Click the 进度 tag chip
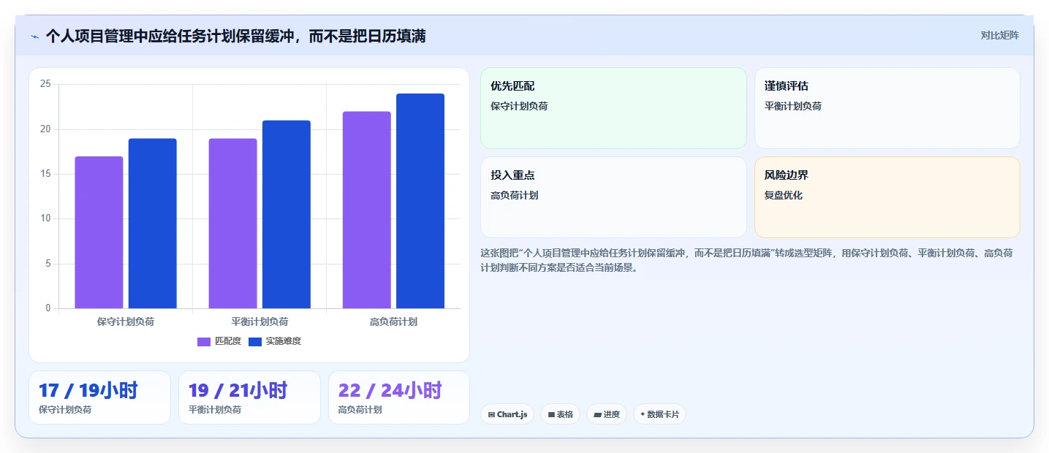Image resolution: width=1049 pixels, height=453 pixels. point(606,414)
